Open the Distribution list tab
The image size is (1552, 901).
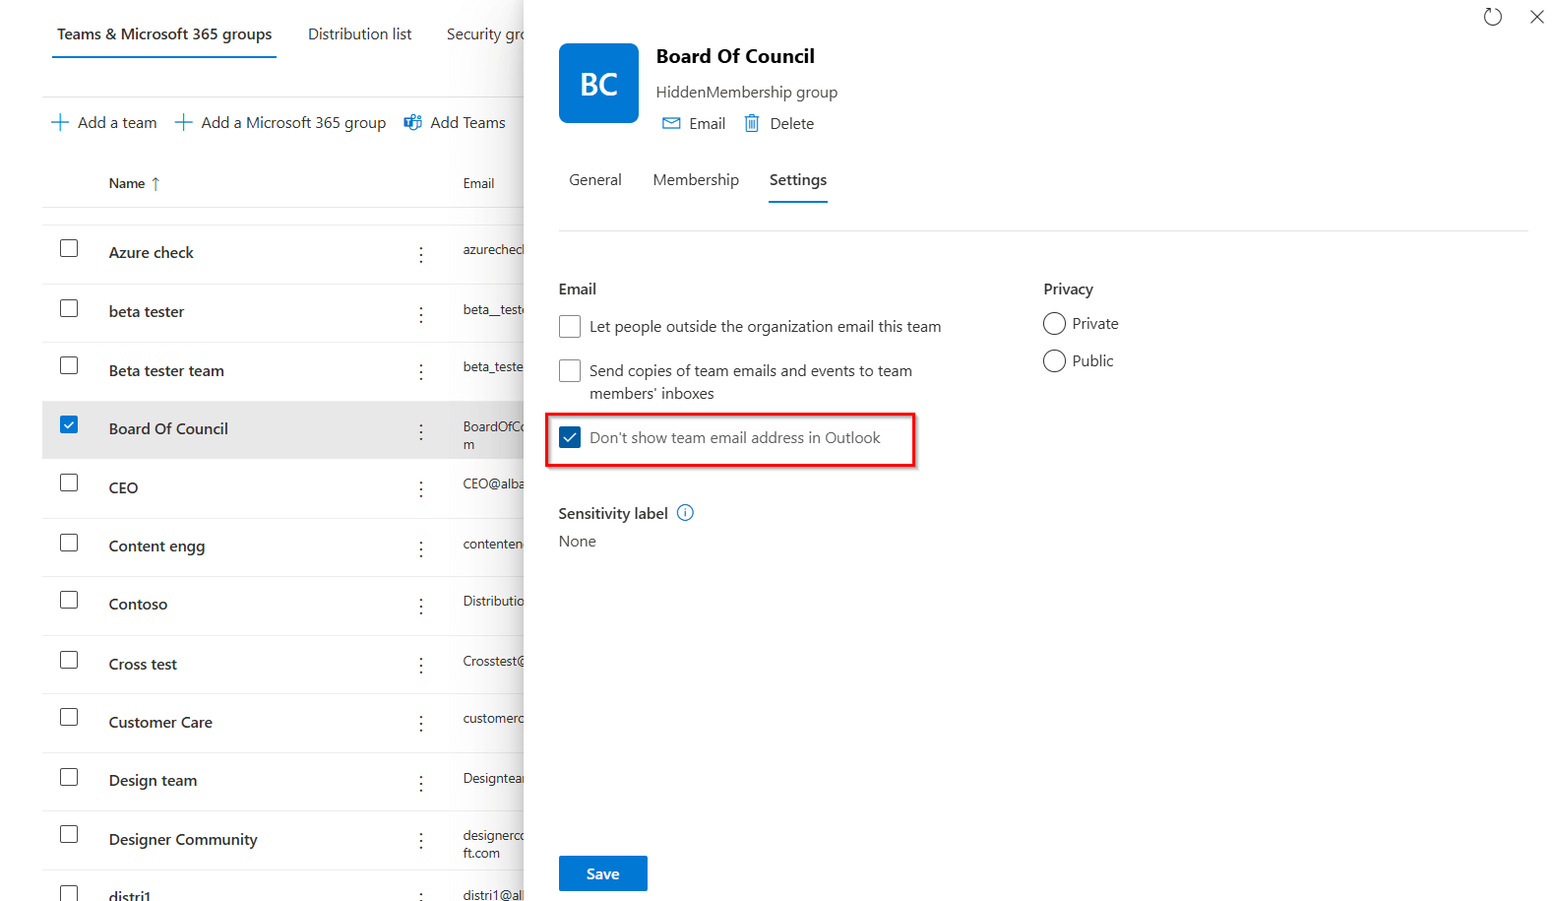click(359, 34)
